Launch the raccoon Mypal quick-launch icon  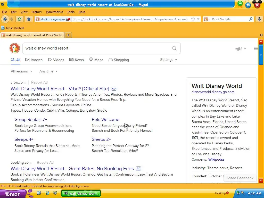(x=55, y=193)
